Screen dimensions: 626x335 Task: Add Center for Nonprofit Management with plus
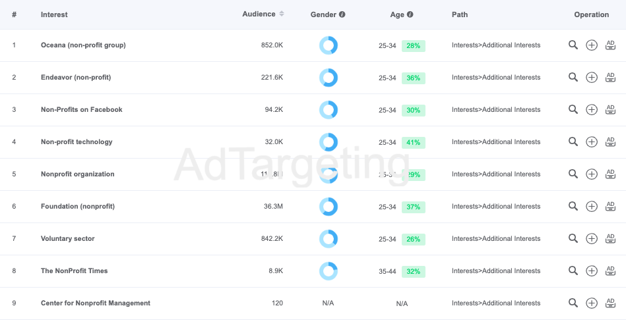tap(592, 303)
